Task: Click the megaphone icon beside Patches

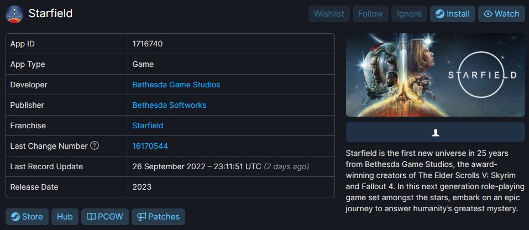Action: [x=142, y=217]
